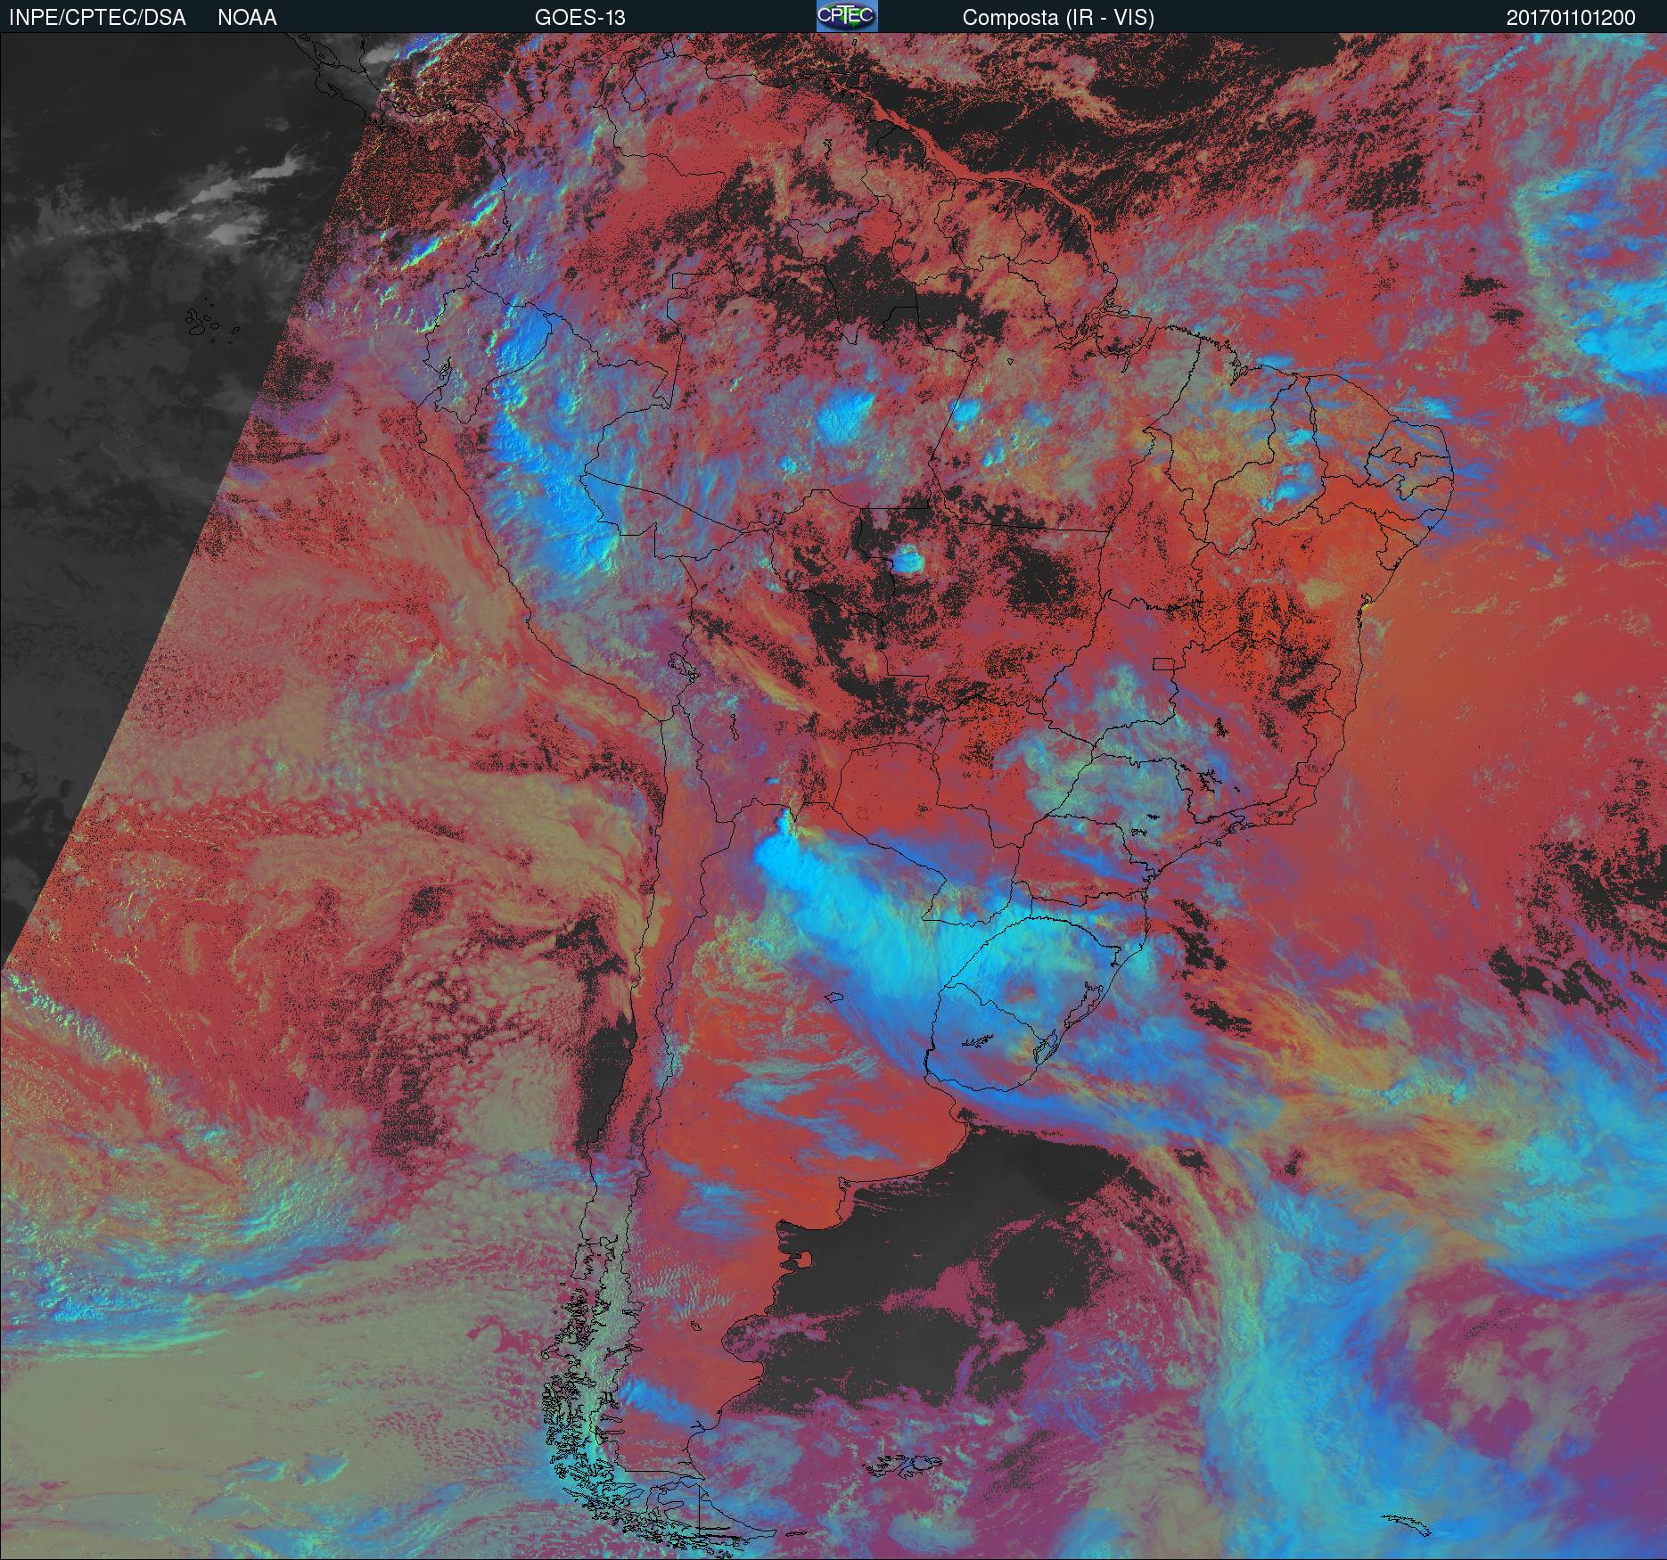
Task: Click the GOES-13 satellite label
Action: coord(579,18)
